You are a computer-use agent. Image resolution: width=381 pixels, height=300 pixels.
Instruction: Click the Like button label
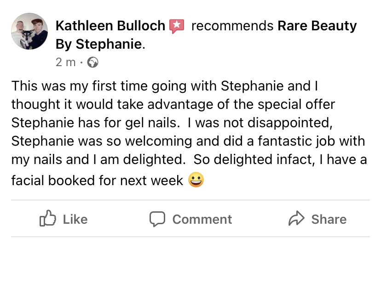pos(75,219)
